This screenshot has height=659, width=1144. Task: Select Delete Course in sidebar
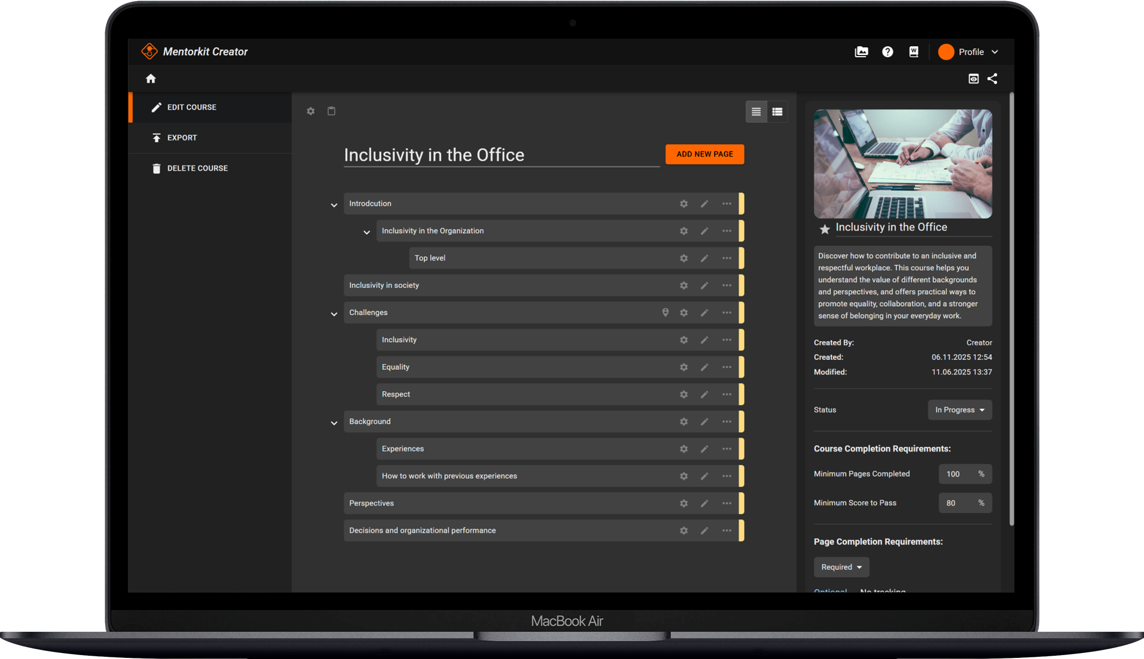pyautogui.click(x=197, y=168)
